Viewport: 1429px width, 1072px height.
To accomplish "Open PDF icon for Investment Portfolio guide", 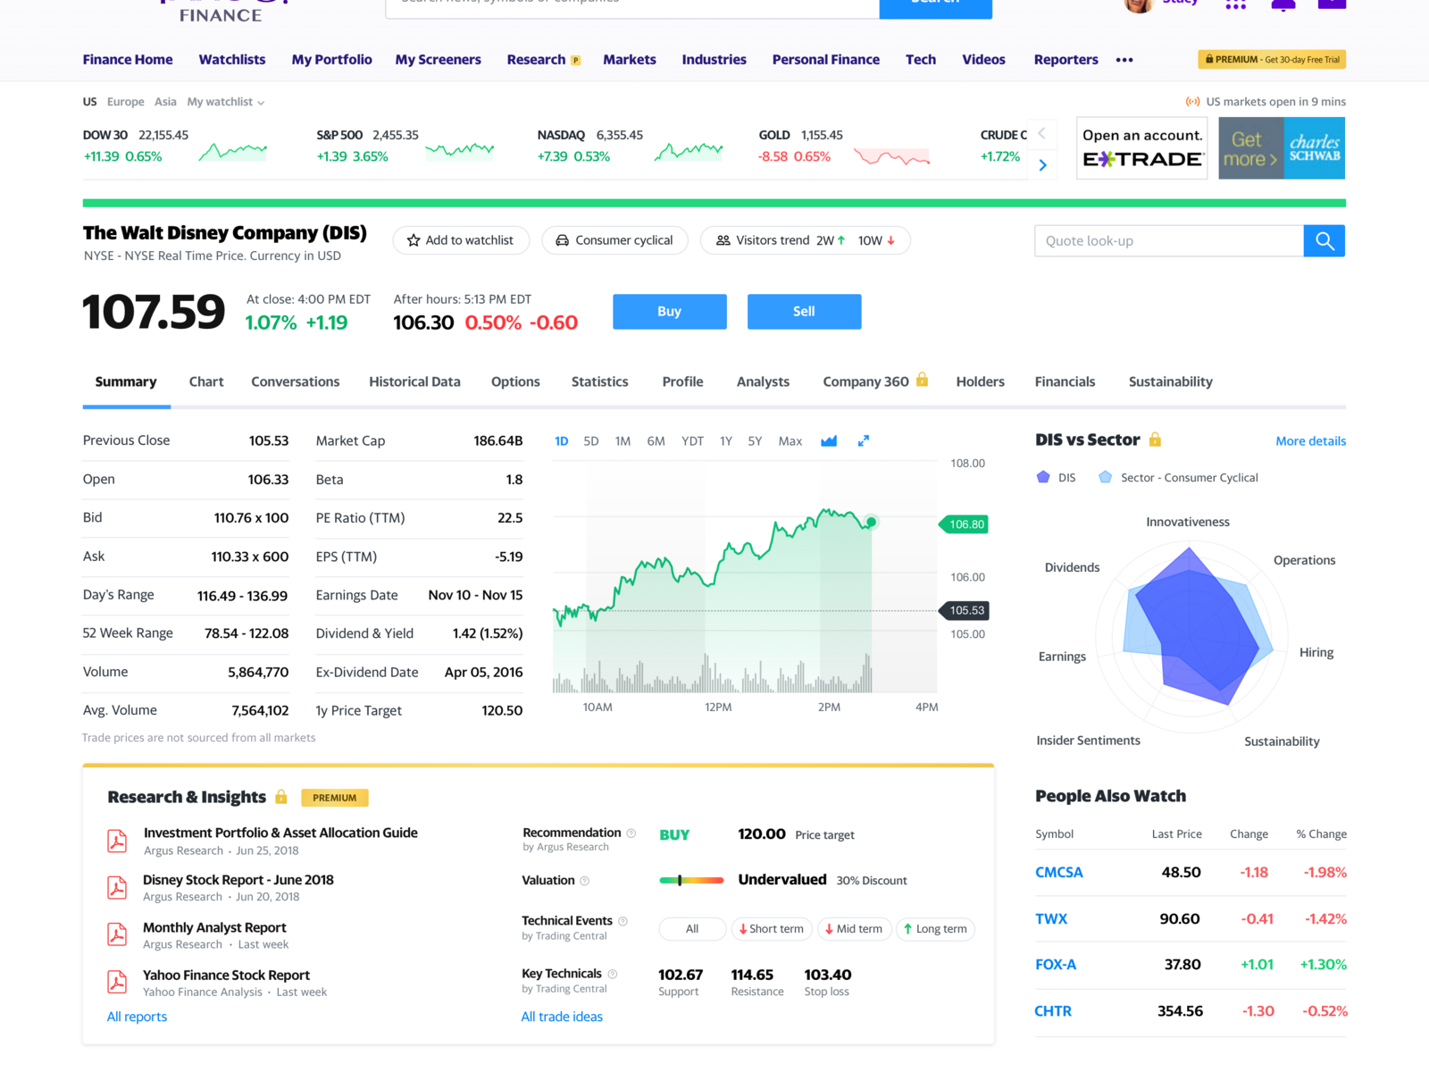I will pyautogui.click(x=117, y=841).
